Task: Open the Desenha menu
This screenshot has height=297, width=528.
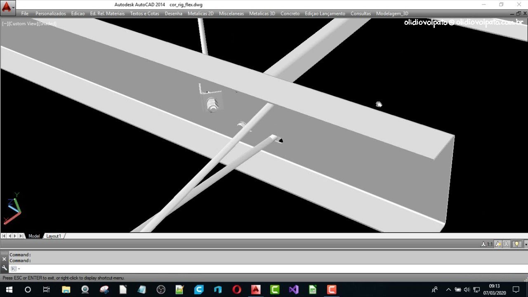Action: click(x=173, y=14)
